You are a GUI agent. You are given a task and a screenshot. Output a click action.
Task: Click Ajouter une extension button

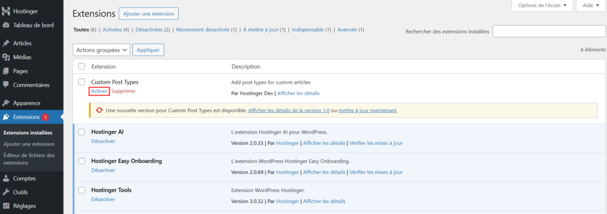click(x=149, y=14)
